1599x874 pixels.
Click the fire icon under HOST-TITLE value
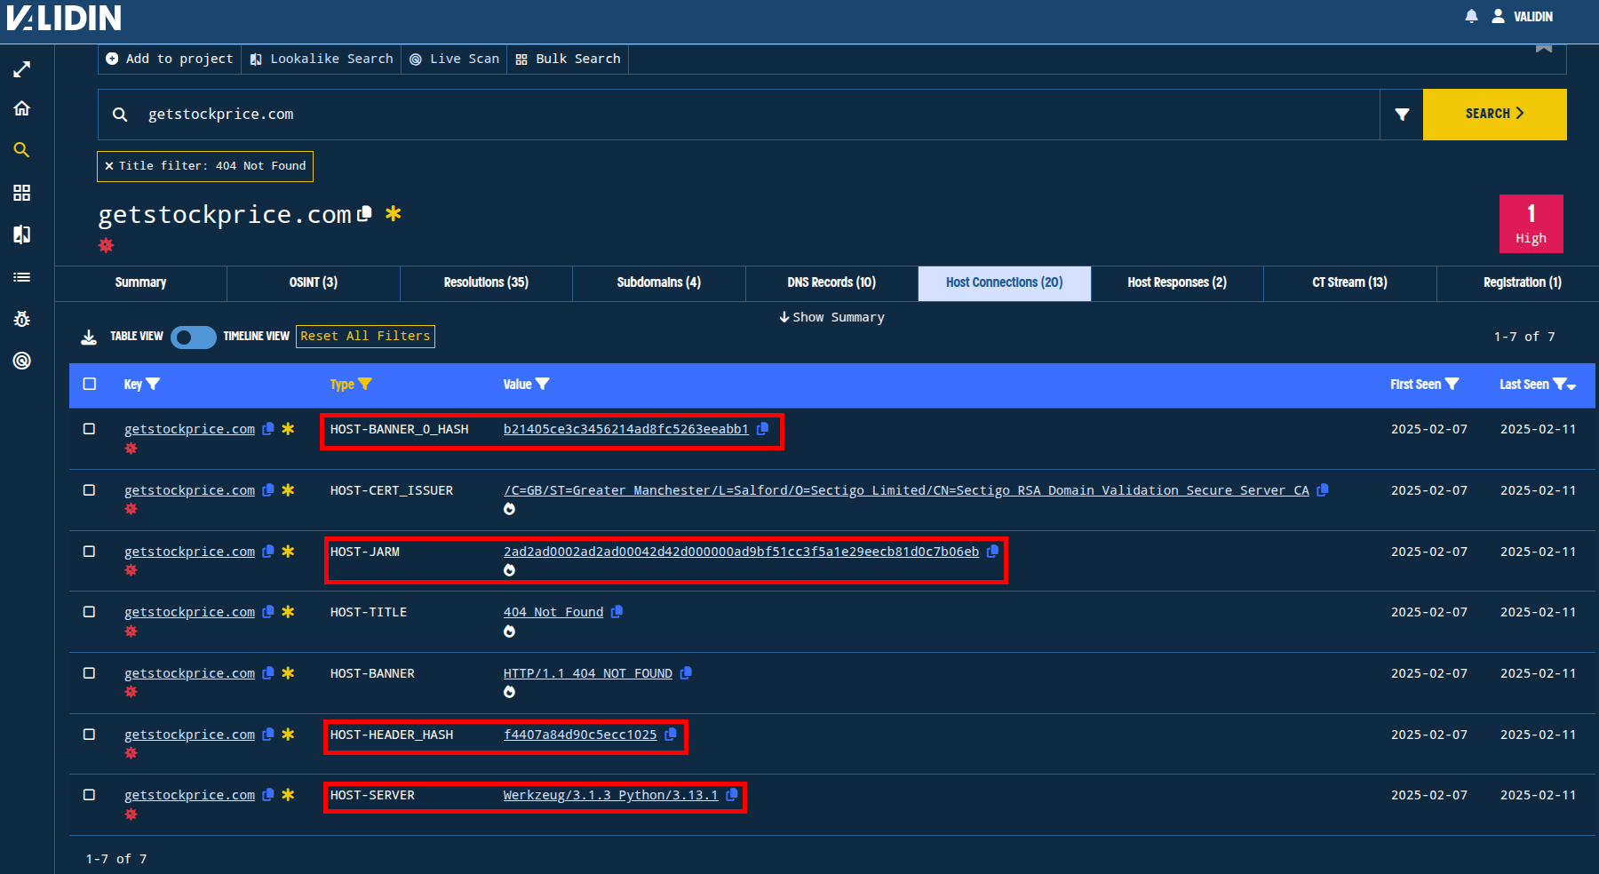509,632
